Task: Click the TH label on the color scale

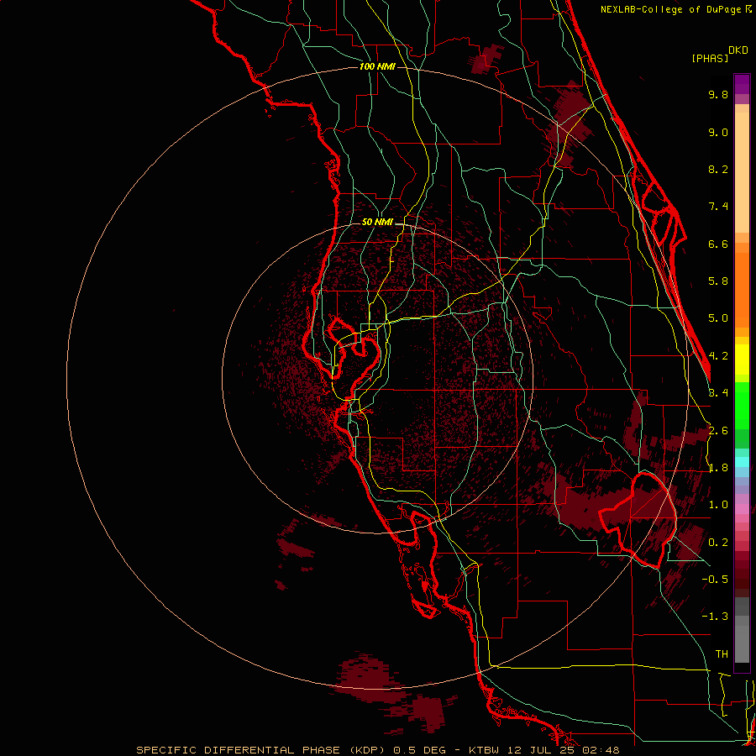Action: 722,654
